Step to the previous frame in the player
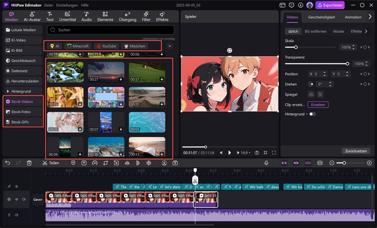The width and height of the screenshot is (377, 228). click(222, 153)
